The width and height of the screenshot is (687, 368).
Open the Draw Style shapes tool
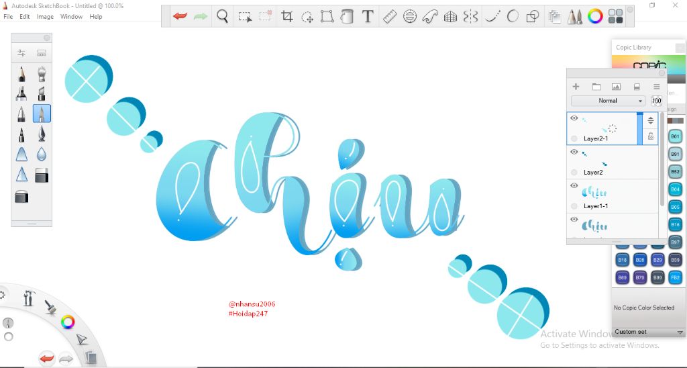tap(532, 17)
